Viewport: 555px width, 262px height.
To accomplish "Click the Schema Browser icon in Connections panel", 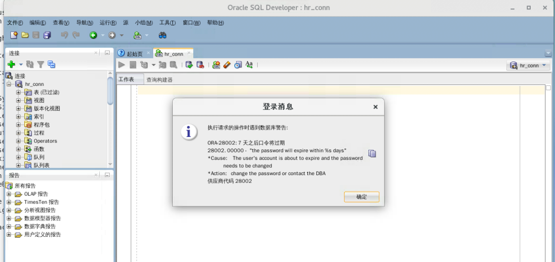I will point(52,65).
